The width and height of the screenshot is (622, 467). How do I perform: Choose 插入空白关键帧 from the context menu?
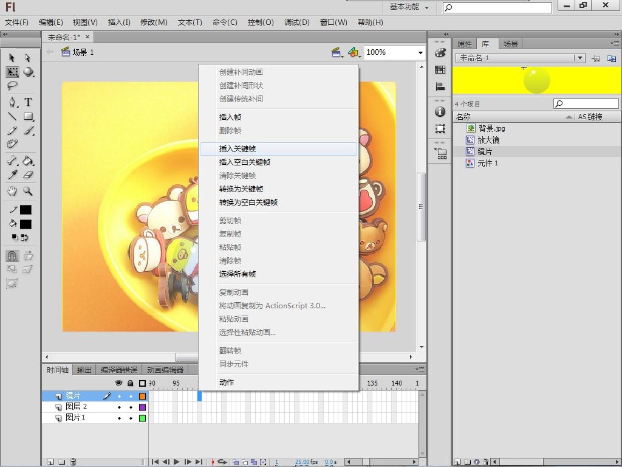coord(278,162)
